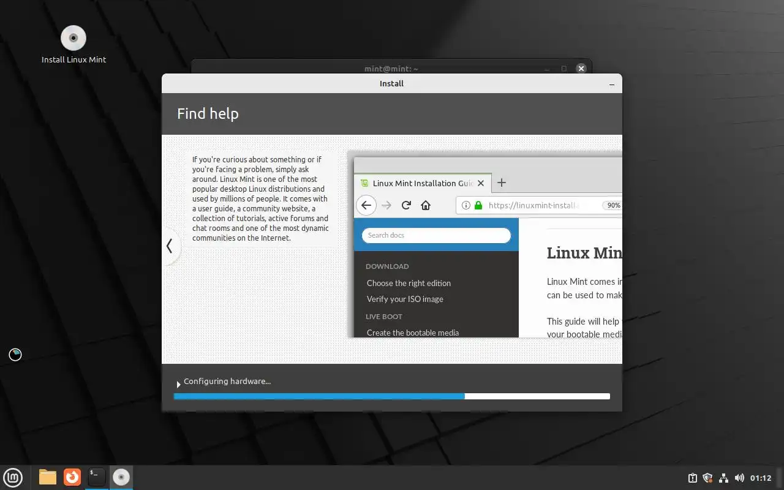Image resolution: width=784 pixels, height=490 pixels.
Task: Minimize the Install window
Action: pyautogui.click(x=611, y=84)
